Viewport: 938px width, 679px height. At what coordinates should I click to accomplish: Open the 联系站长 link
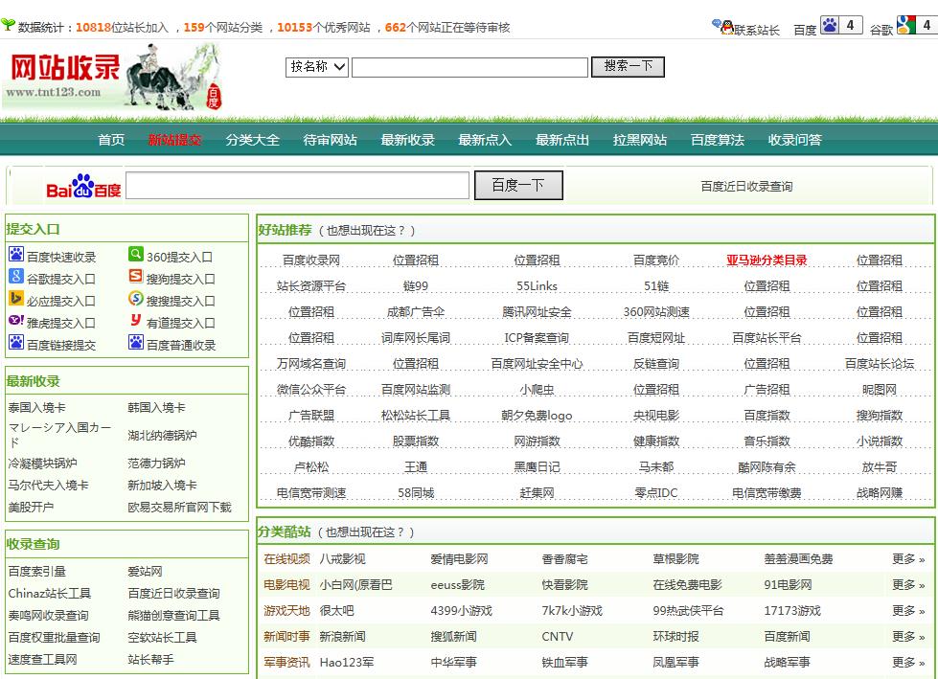[757, 30]
